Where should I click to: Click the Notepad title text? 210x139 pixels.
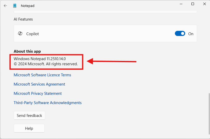pyautogui.click(x=28, y=6)
